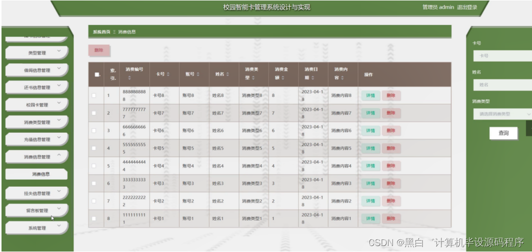Screen dimensions: 532x252
Task: Delete the 卡号5 row
Action: pyautogui.click(x=391, y=148)
